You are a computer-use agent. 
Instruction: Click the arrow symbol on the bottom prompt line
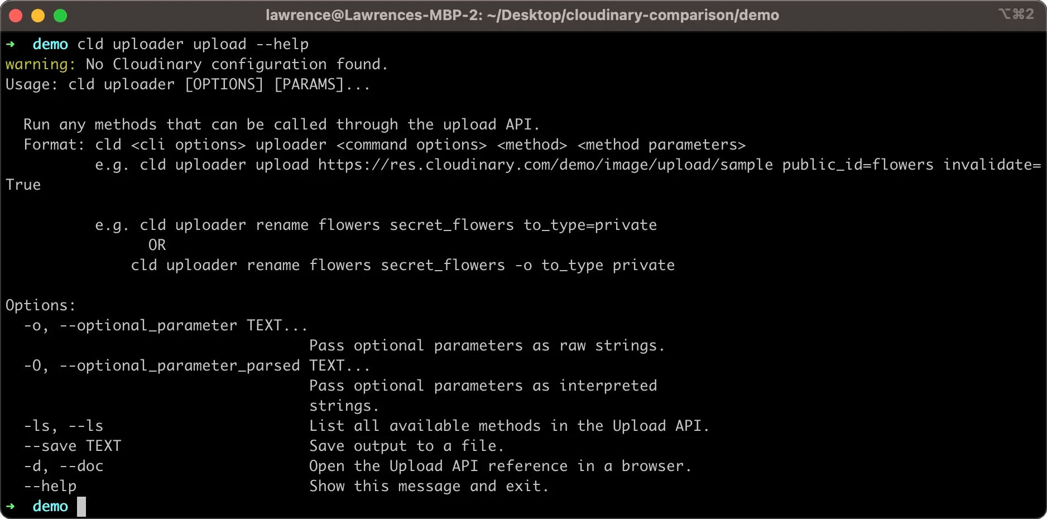(10, 506)
